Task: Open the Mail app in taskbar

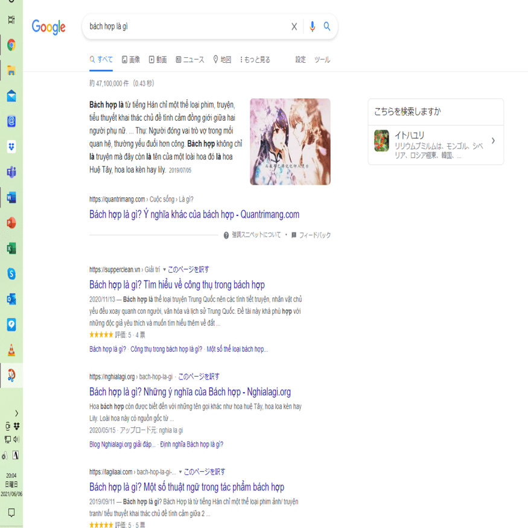Action: click(11, 96)
